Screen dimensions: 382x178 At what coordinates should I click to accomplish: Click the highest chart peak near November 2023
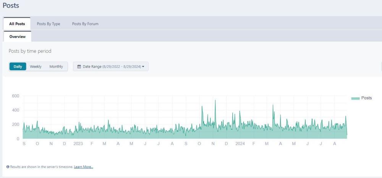click(x=215, y=101)
